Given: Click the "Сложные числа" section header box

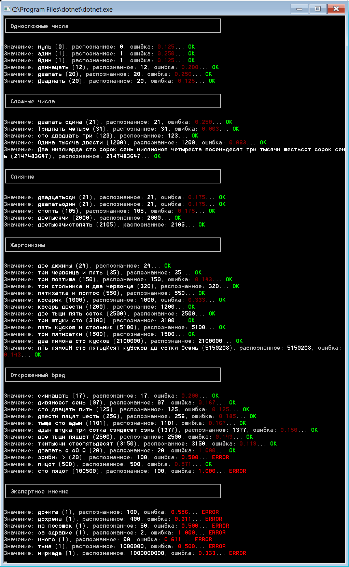Looking at the screenshot, I should [x=113, y=101].
